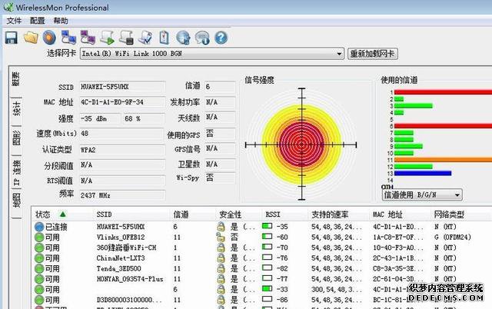The height and width of the screenshot is (309, 492).
Task: Switch to the 图形 side tab
Action: coord(16,138)
